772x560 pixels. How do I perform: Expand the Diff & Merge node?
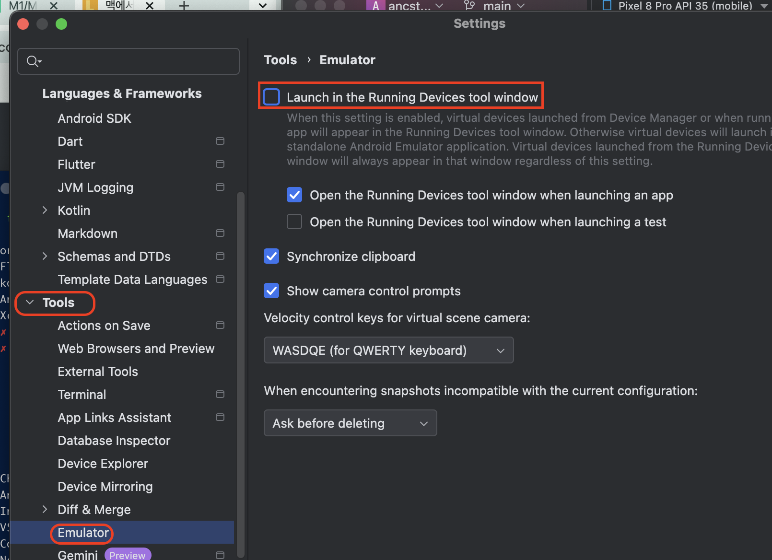coord(45,509)
